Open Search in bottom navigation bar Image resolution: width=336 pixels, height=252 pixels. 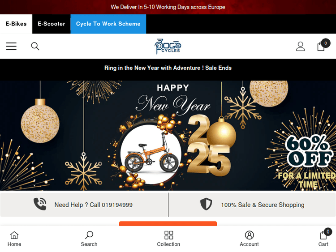[89, 239]
